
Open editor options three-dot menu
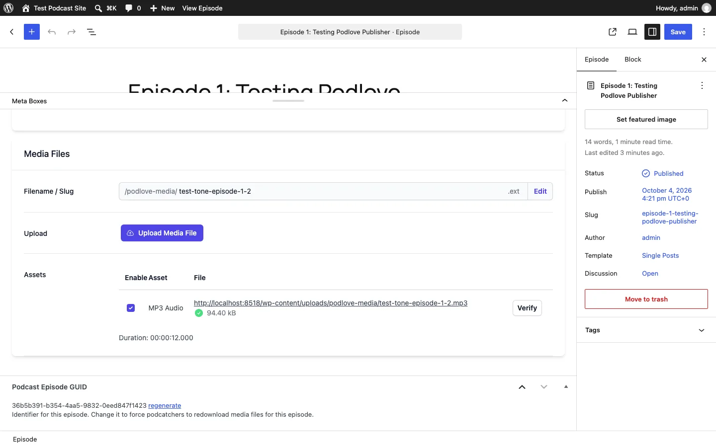(x=704, y=32)
